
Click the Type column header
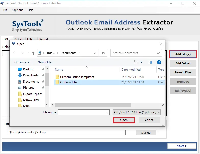pyautogui.click(x=161, y=70)
